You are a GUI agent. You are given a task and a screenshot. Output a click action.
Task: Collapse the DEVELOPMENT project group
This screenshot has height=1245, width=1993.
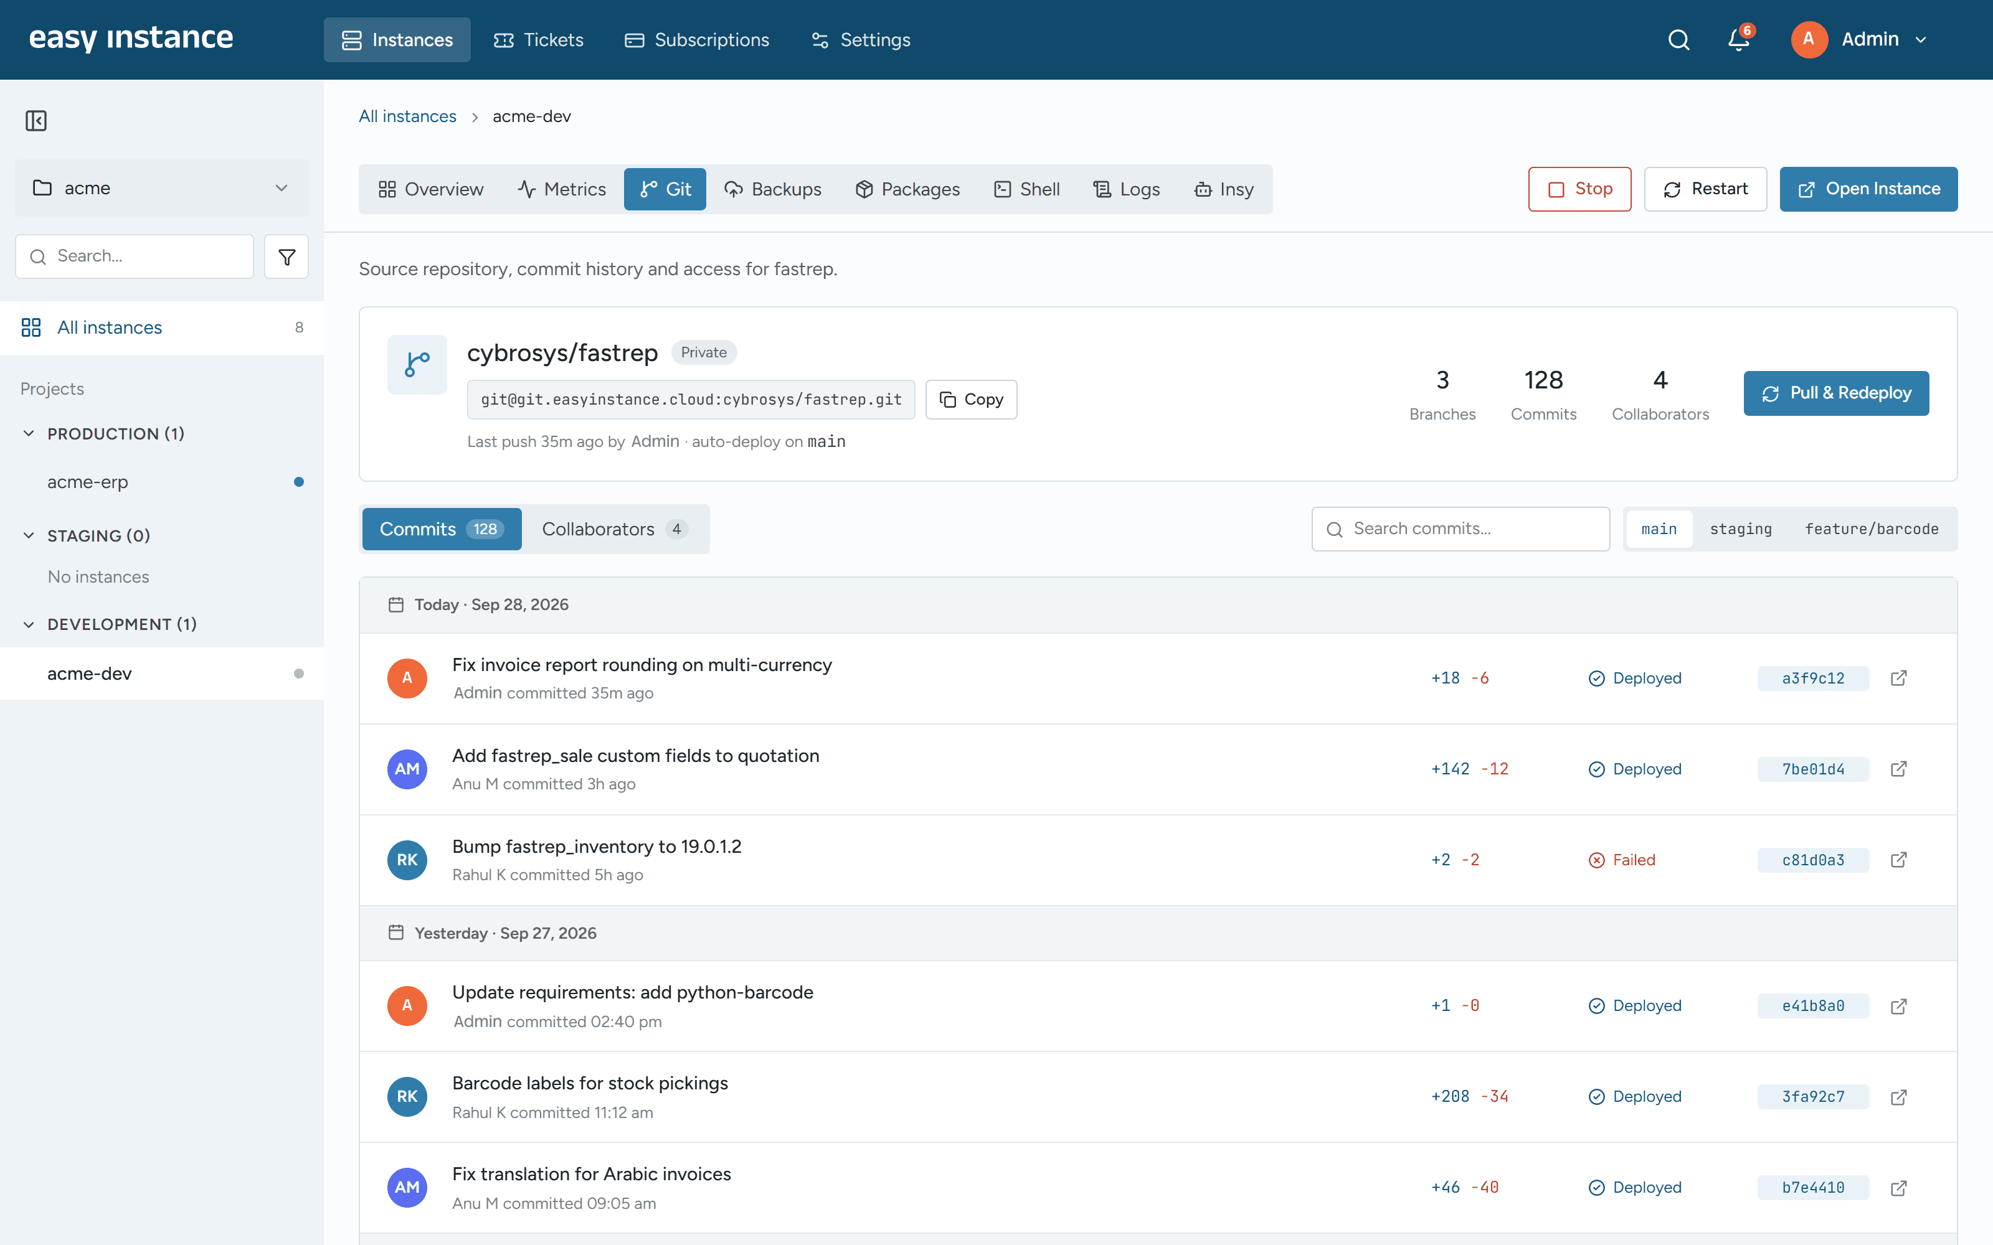[29, 624]
